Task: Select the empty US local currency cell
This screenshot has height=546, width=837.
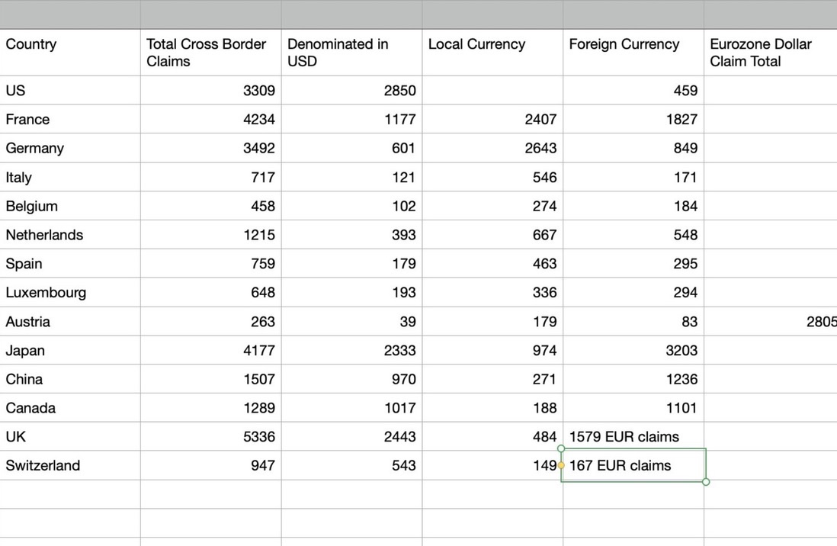Action: click(x=492, y=90)
